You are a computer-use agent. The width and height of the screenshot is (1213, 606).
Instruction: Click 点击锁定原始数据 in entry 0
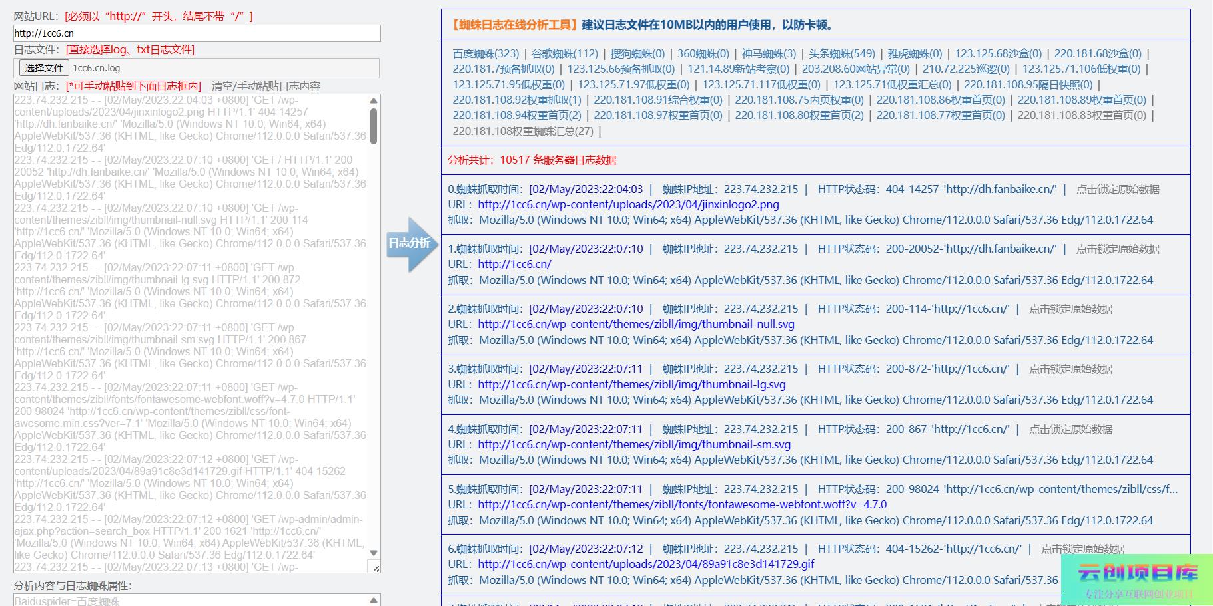tap(1118, 189)
